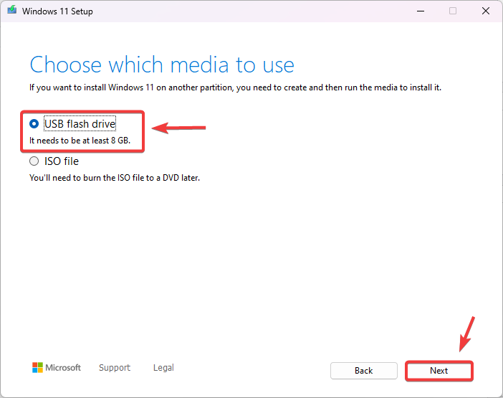Click the disabled maximize window button
503x398 pixels.
453,11
